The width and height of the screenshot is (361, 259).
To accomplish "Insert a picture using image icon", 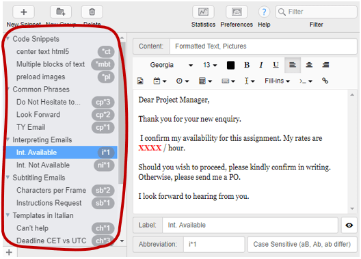I will pyautogui.click(x=140, y=81).
